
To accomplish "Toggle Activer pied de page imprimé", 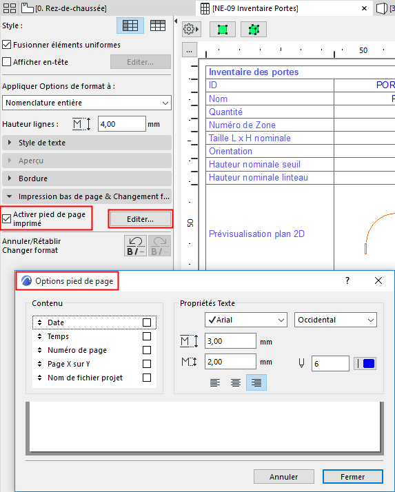I will [7, 218].
